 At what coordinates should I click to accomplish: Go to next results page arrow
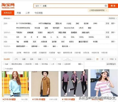coord(115,59)
